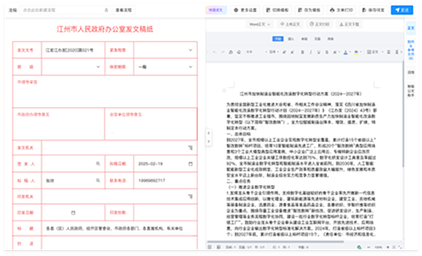Expand the 紧急程度 dropdown
The width and height of the screenshot is (422, 256).
(x=165, y=50)
